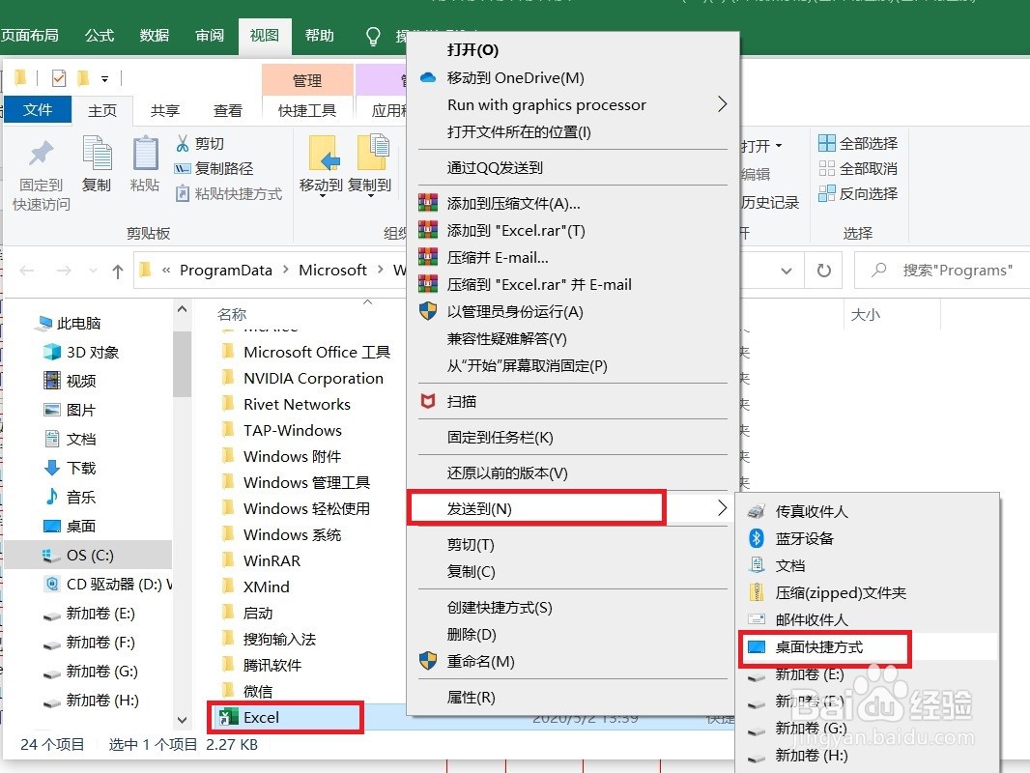Click the Mail Recipient icon
This screenshot has width=1030, height=773.
[757, 619]
